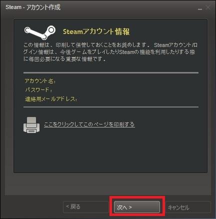
Task: Close the Steam account creation window
Action: [208, 7]
